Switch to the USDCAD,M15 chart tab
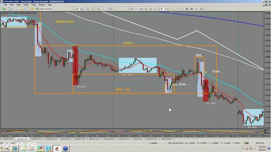This screenshot has height=152, width=271. [x=152, y=139]
